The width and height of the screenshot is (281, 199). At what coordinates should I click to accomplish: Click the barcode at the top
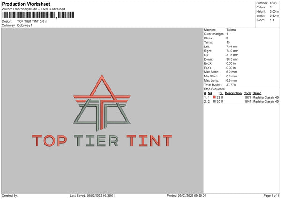coord(38,15)
